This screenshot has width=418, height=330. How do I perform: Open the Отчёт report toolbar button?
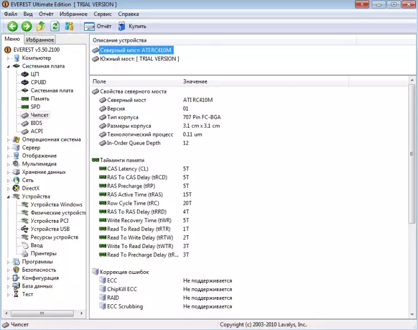(97, 26)
